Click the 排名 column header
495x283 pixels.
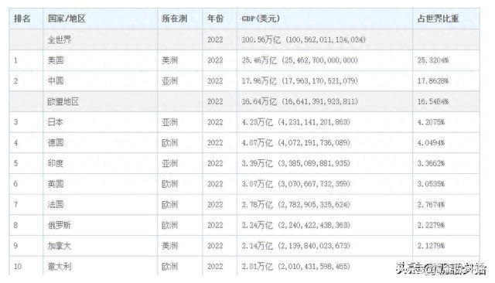pyautogui.click(x=22, y=19)
